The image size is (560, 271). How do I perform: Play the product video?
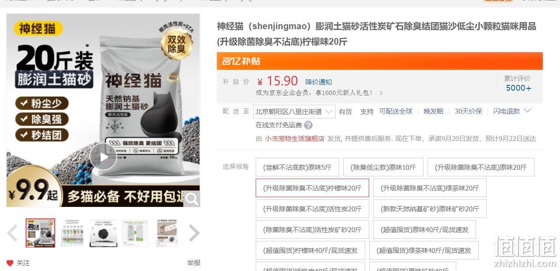103,156
